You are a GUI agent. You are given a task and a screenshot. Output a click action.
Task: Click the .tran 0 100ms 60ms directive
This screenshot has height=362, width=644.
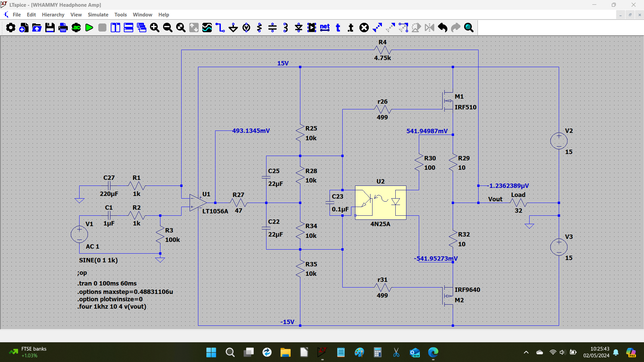pos(107,283)
